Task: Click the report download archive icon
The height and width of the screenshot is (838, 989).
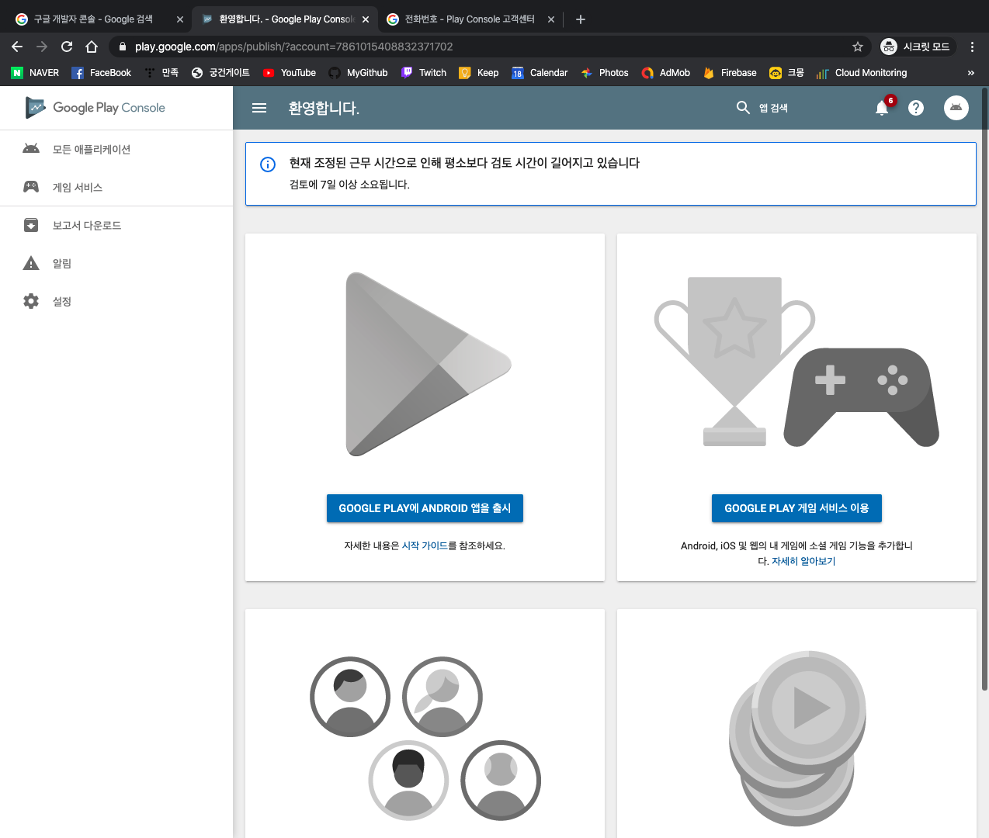Action: [x=31, y=225]
